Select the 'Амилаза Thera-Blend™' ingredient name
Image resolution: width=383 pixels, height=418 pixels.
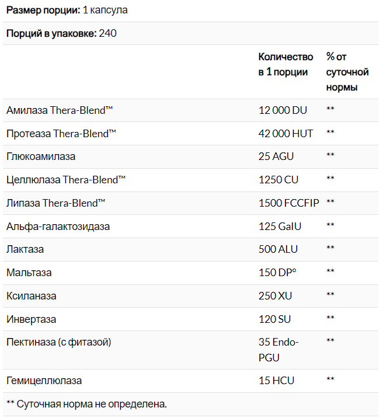59,110
